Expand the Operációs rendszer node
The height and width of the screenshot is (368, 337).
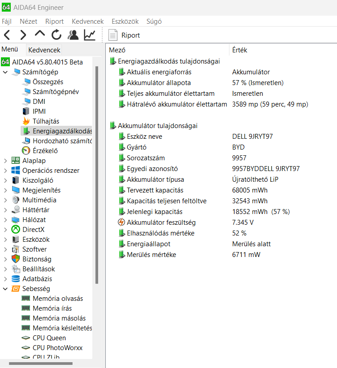(x=5, y=171)
